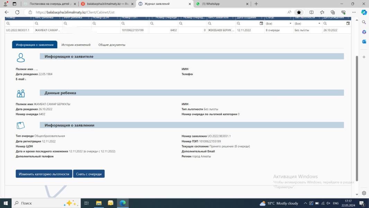Select the В очереди status cell
The image size is (369, 208).
[x=279, y=30]
